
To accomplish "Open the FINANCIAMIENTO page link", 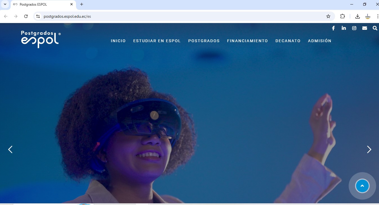I will [x=248, y=41].
